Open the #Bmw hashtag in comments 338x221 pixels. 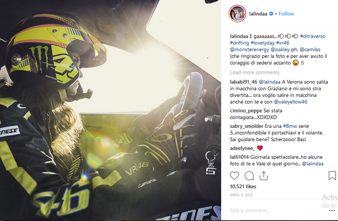(290, 126)
